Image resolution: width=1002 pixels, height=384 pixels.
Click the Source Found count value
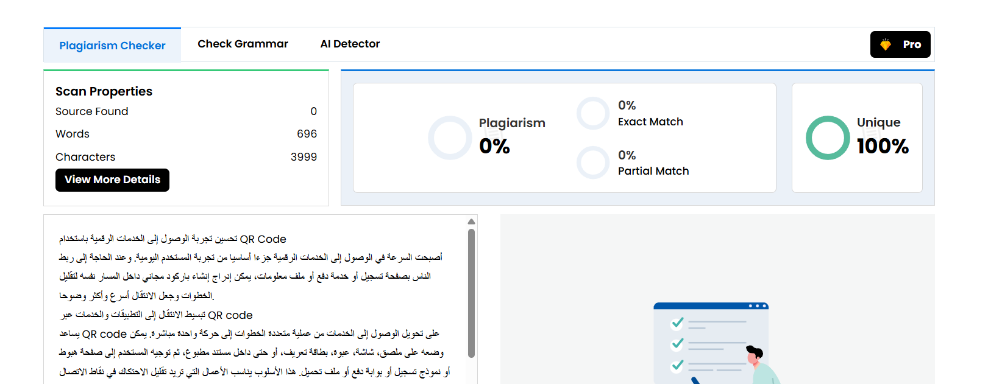pos(313,111)
